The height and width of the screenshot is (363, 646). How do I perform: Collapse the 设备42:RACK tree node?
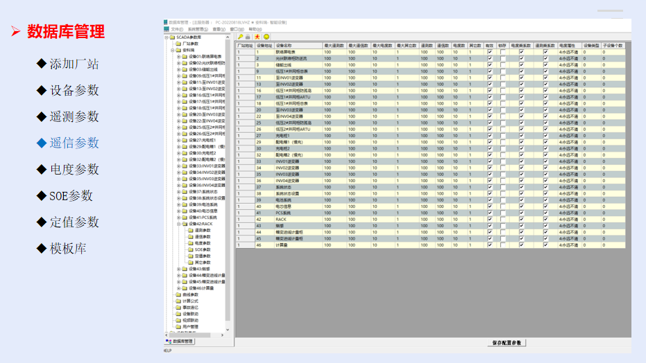pyautogui.click(x=178, y=224)
